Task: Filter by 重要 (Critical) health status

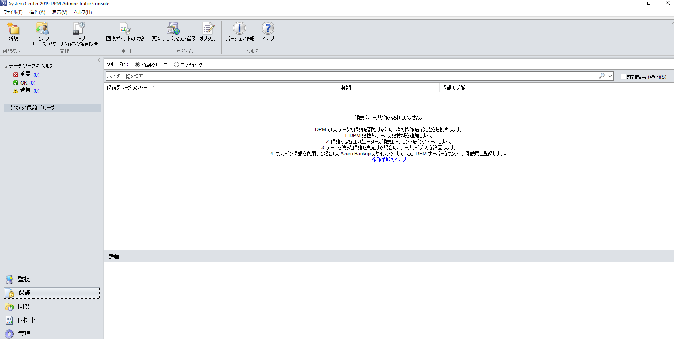Action: pyautogui.click(x=26, y=75)
